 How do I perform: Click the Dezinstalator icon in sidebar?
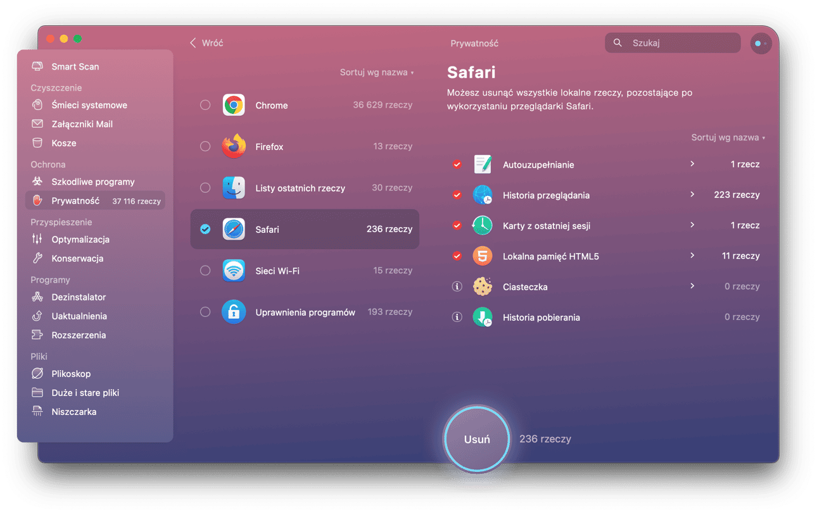(x=37, y=297)
